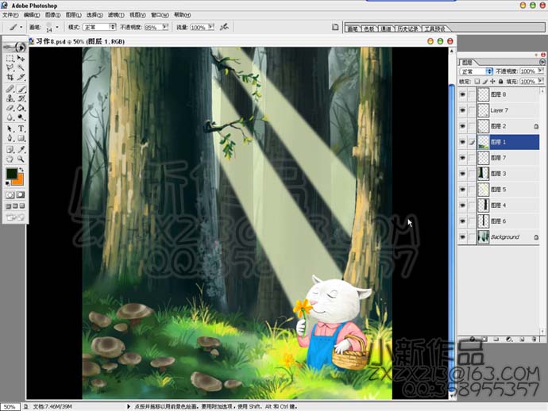This screenshot has height=411, width=548.
Task: Select the Hand tool
Action: point(10,159)
